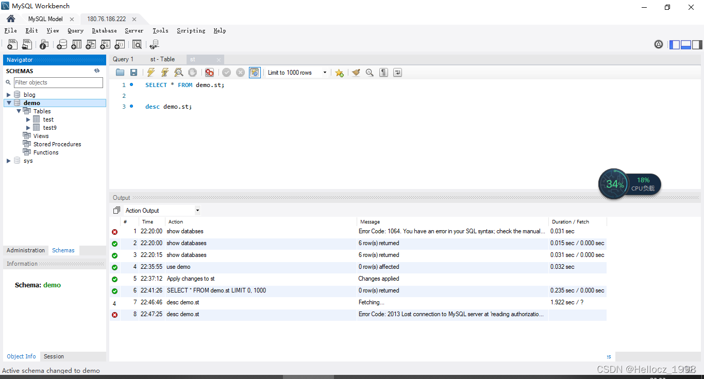Expand the test table node
Image resolution: width=704 pixels, height=379 pixels.
tap(28, 119)
